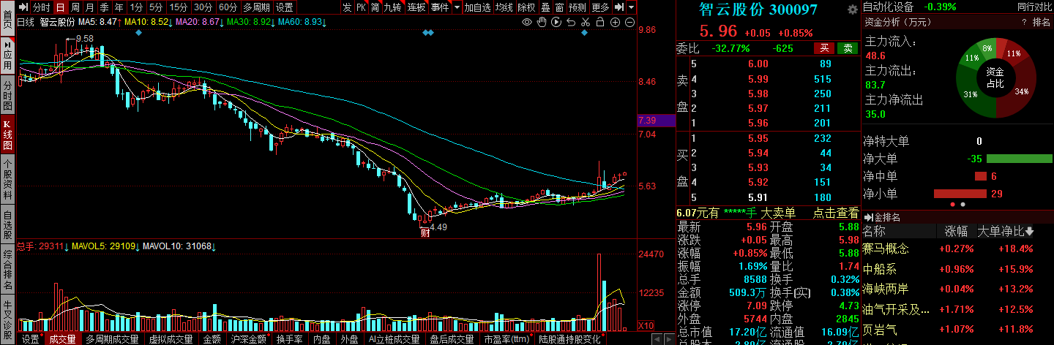This screenshot has width=1054, height=345.
Task: Click the 34% segment of 资金占比 donut
Action: click(x=1021, y=91)
